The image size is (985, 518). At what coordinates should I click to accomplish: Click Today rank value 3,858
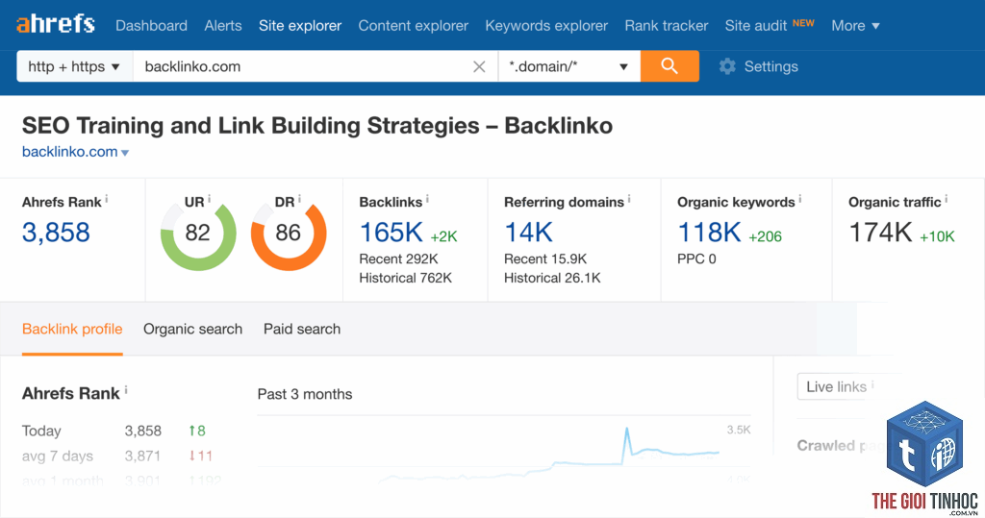click(x=143, y=431)
